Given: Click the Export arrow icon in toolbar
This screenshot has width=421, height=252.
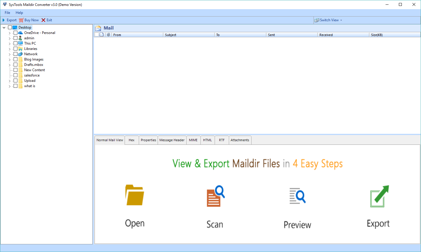Looking at the screenshot, I should coord(4,20).
